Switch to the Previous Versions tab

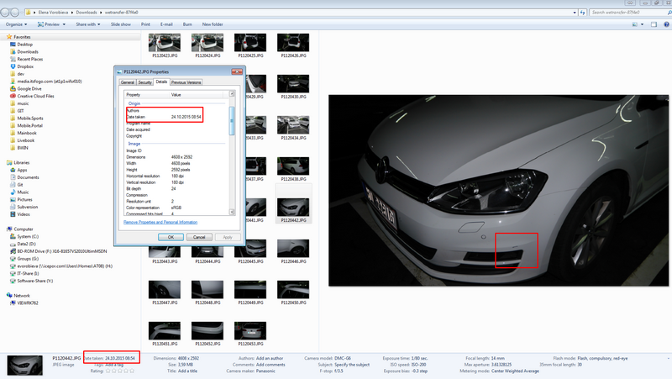[x=186, y=82]
